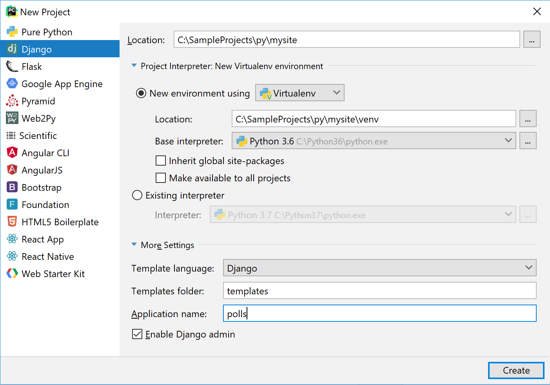
Task: Browse for virtualenv Location folder
Action: click(528, 119)
